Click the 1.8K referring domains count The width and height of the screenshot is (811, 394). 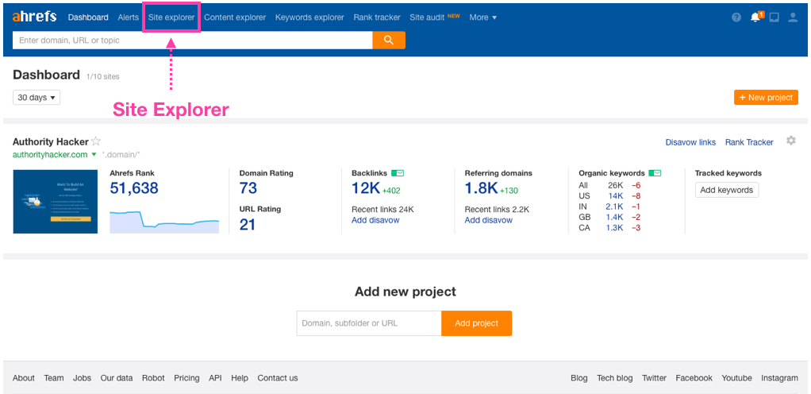click(481, 188)
